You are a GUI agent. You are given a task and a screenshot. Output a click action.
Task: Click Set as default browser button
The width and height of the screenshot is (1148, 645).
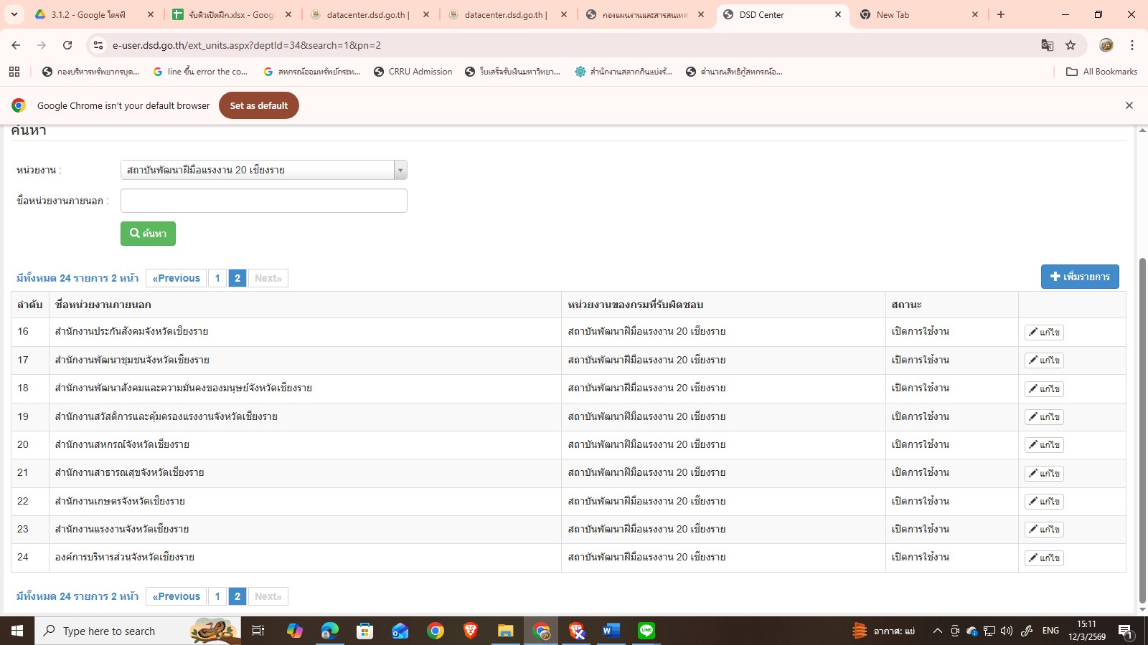coord(258,105)
